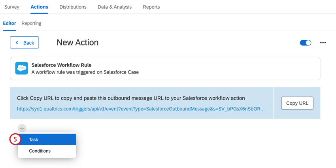The image size is (336, 168).
Task: Navigate to the Reports tab
Action: (x=151, y=7)
